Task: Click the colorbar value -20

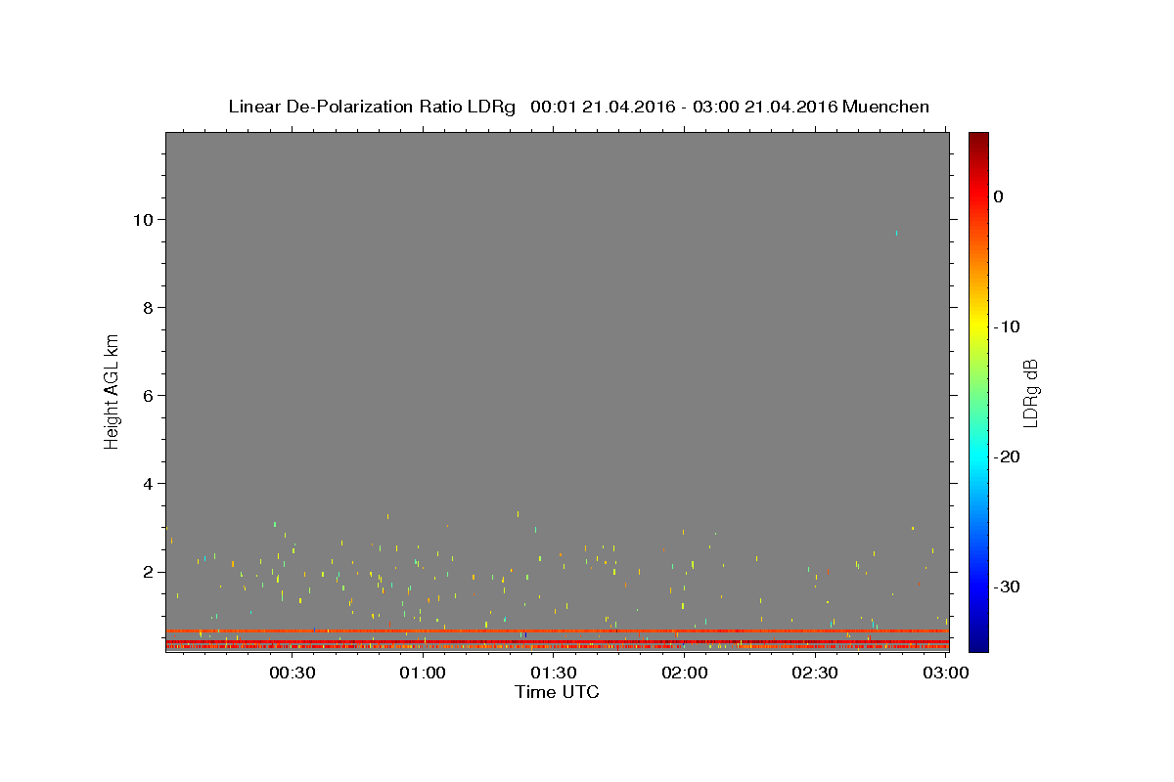Action: pos(1008,456)
